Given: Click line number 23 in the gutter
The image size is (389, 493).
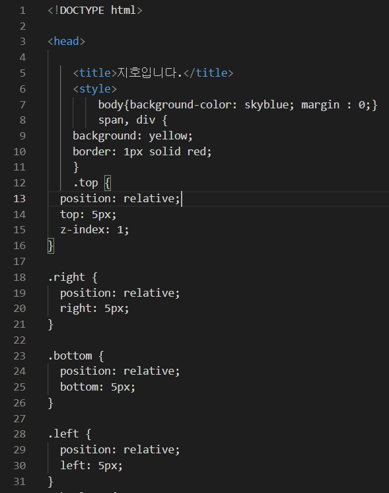Looking at the screenshot, I should pos(19,356).
